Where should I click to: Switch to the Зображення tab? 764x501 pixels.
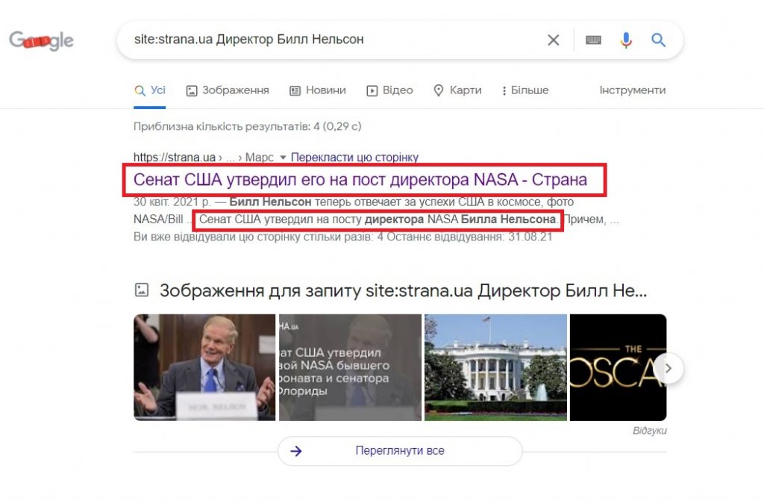(228, 90)
